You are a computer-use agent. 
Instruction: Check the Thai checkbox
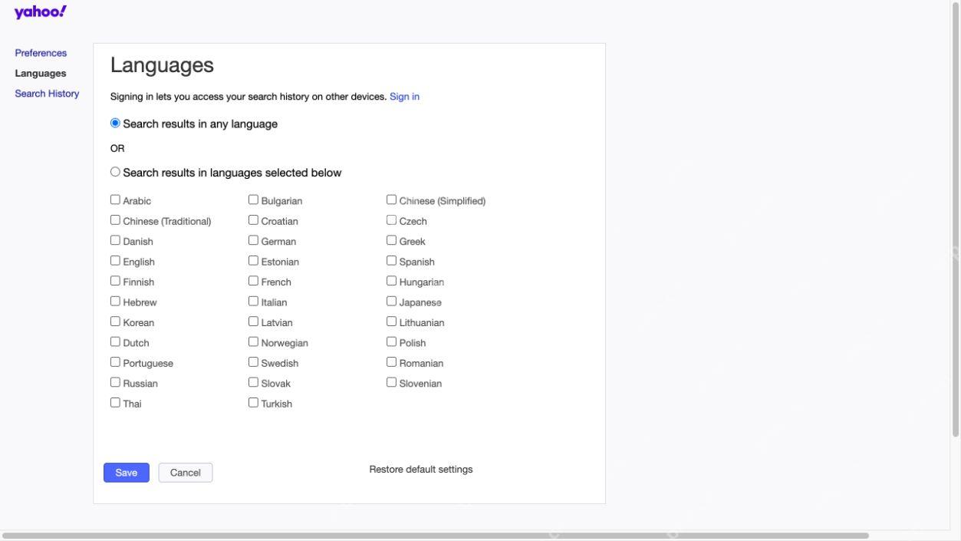pos(116,402)
